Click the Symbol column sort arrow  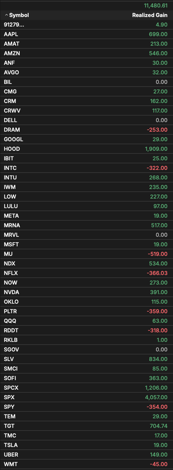pyautogui.click(x=6, y=15)
